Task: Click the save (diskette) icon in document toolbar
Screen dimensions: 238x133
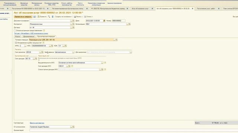Action: 35,17
